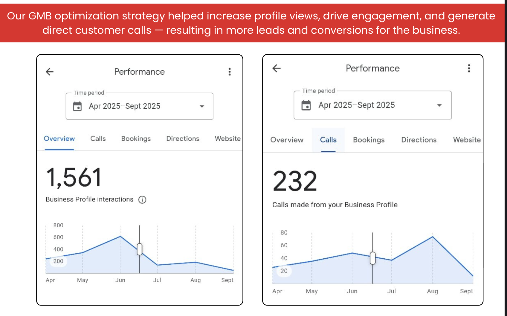Select the Directions tab in the left panel

183,139
